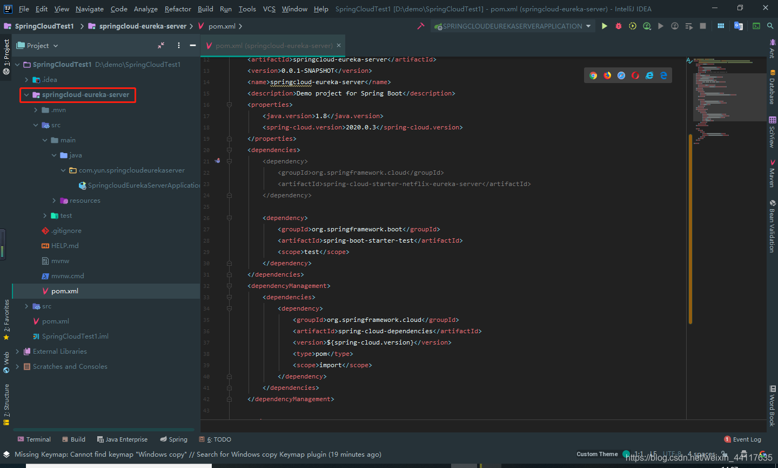The width and height of the screenshot is (778, 468).
Task: Run with coverage icon in toolbar
Action: (x=633, y=26)
